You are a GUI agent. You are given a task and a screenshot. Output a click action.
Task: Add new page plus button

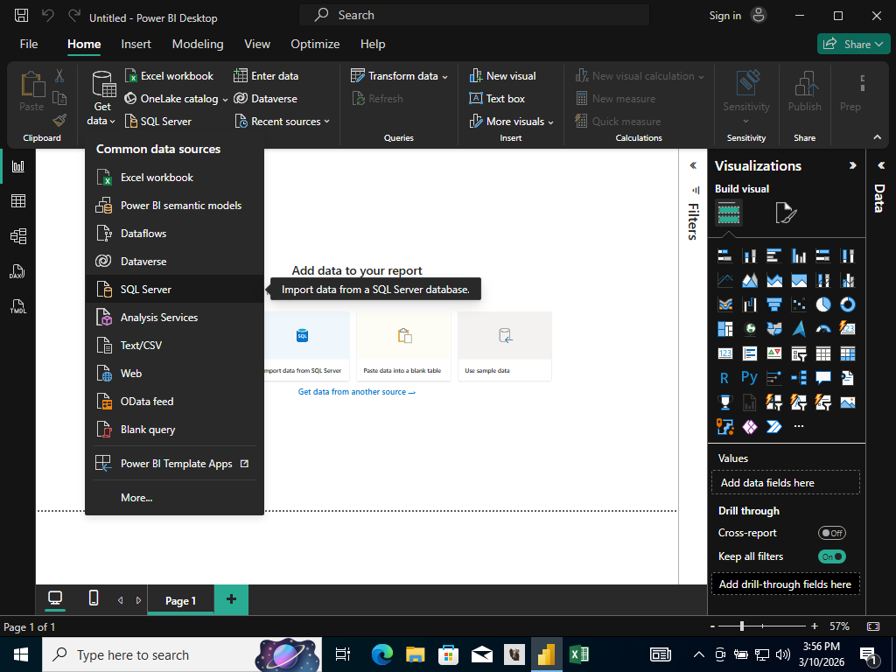tap(231, 598)
